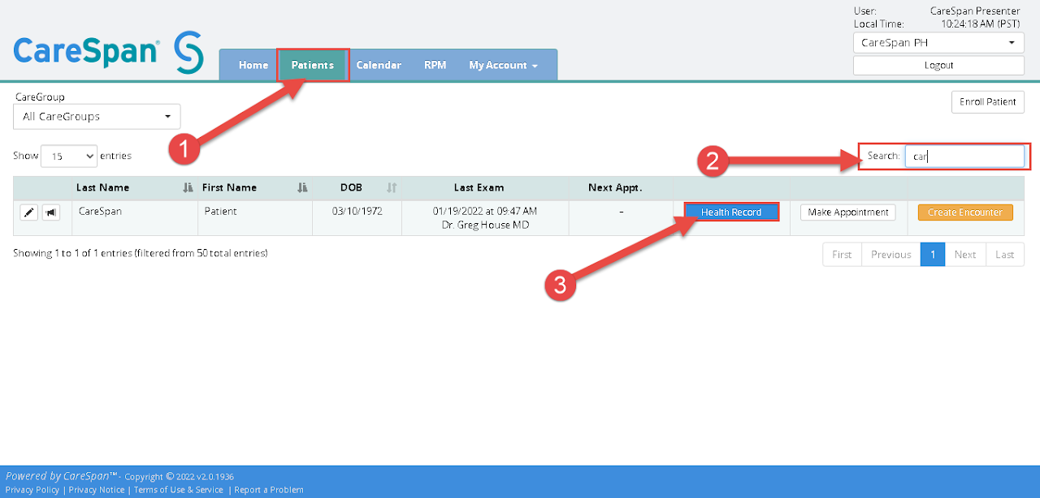This screenshot has height=498, width=1040.
Task: Focus the Search input field
Action: pyautogui.click(x=964, y=157)
